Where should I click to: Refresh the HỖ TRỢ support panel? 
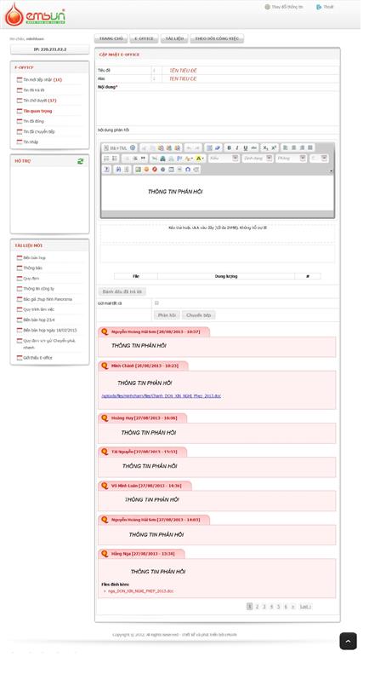pyautogui.click(x=81, y=161)
